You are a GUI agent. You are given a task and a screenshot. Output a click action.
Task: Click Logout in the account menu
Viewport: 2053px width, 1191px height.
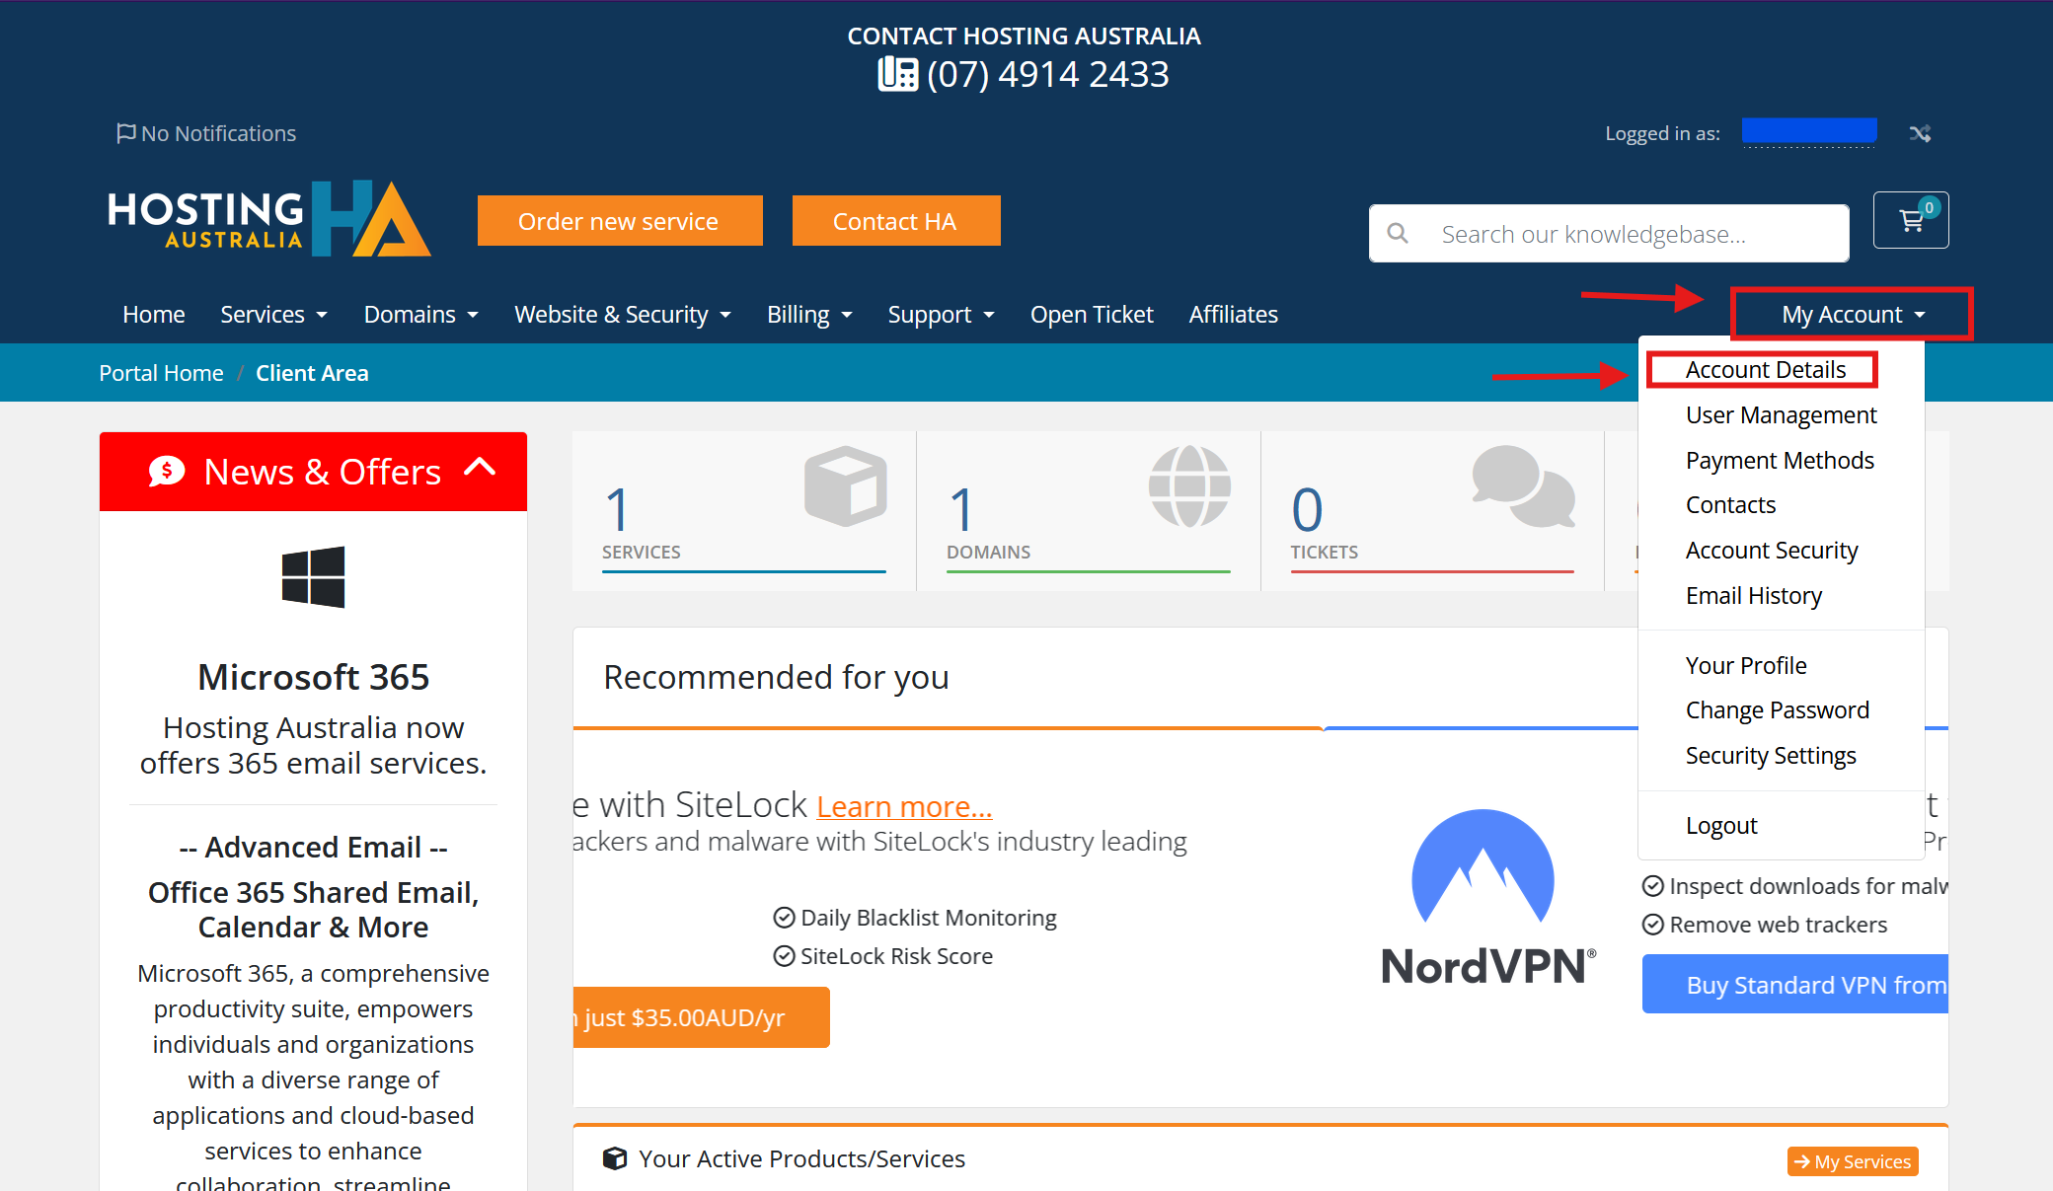(x=1721, y=826)
